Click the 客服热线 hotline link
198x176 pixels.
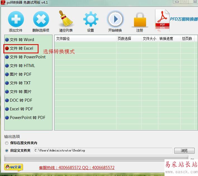click(x=77, y=168)
